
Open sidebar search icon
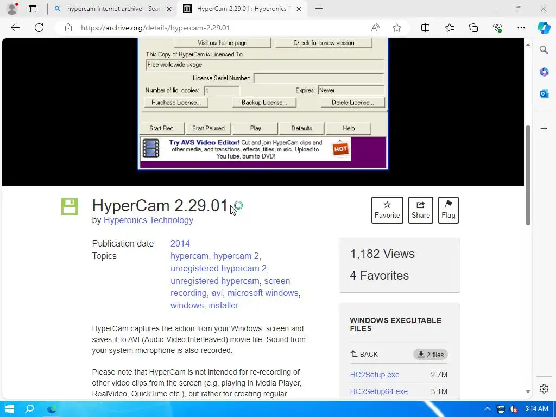click(544, 49)
